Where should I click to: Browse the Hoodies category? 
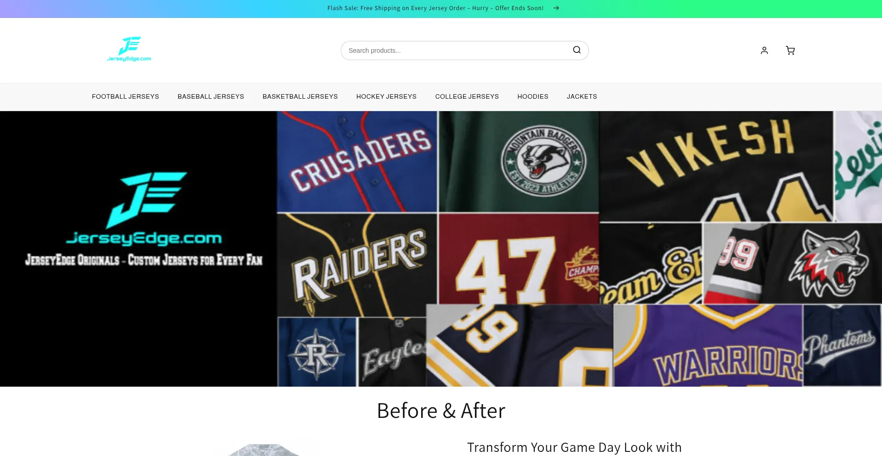pyautogui.click(x=532, y=96)
